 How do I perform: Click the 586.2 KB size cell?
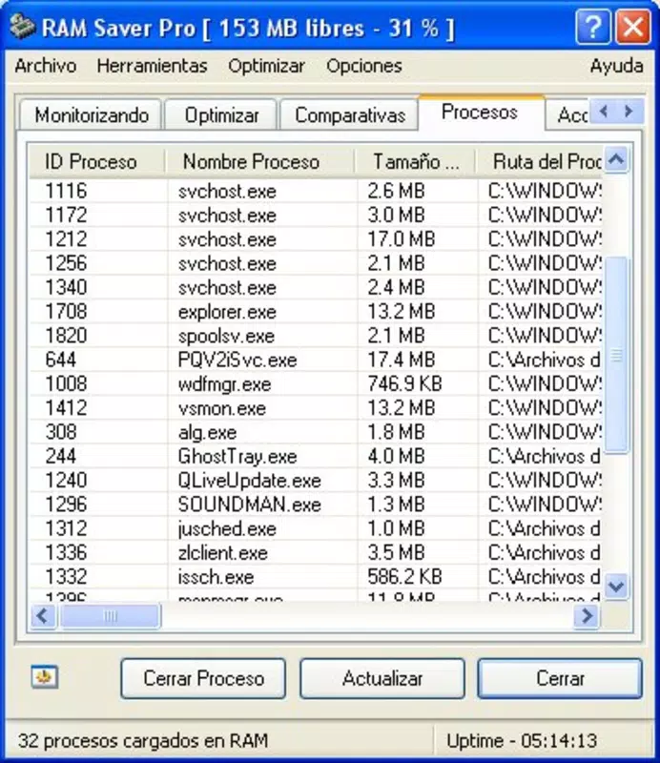pos(404,577)
